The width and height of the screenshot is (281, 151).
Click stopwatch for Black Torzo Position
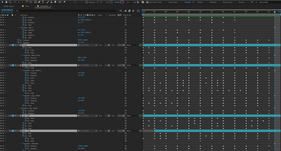[x=26, y=58]
